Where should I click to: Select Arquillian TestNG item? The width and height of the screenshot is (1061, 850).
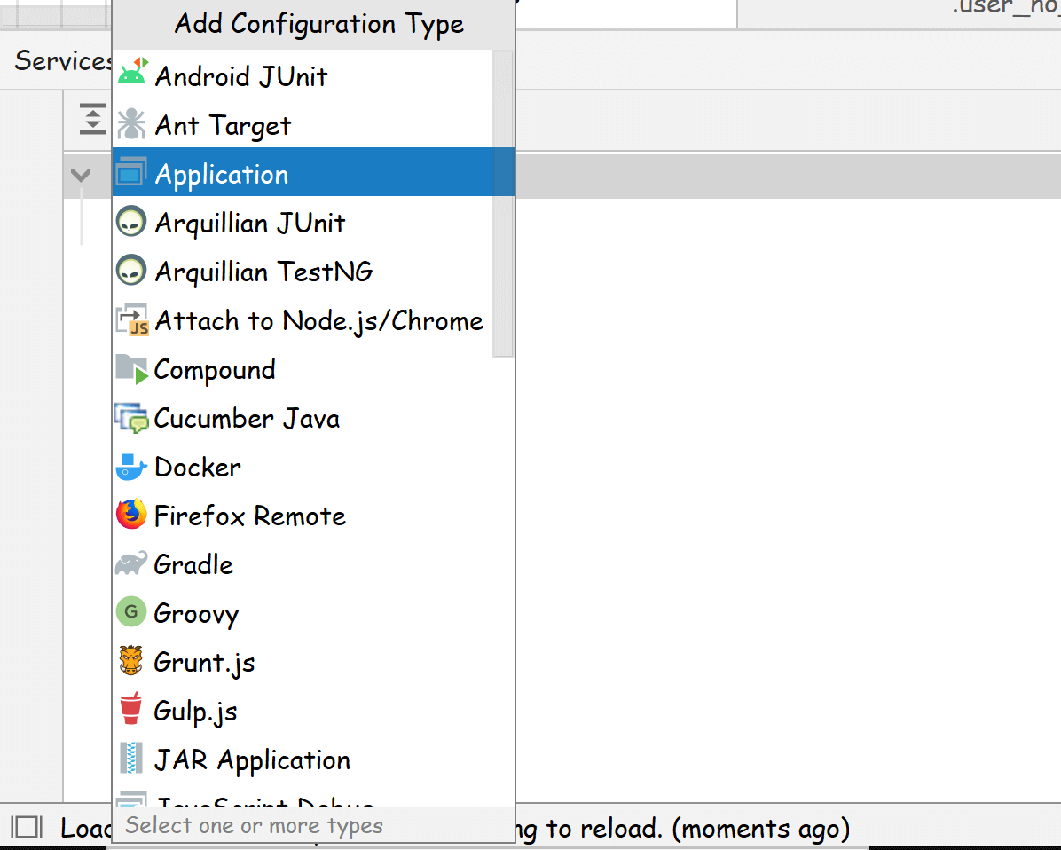pyautogui.click(x=263, y=272)
